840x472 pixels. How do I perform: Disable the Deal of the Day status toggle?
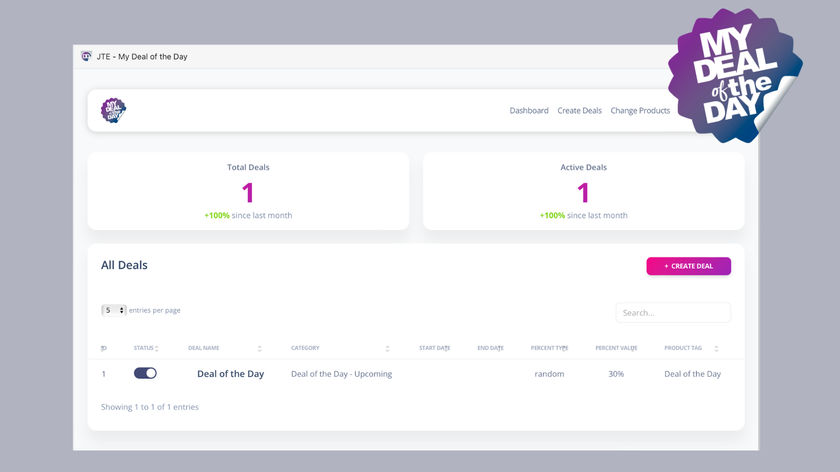point(145,373)
